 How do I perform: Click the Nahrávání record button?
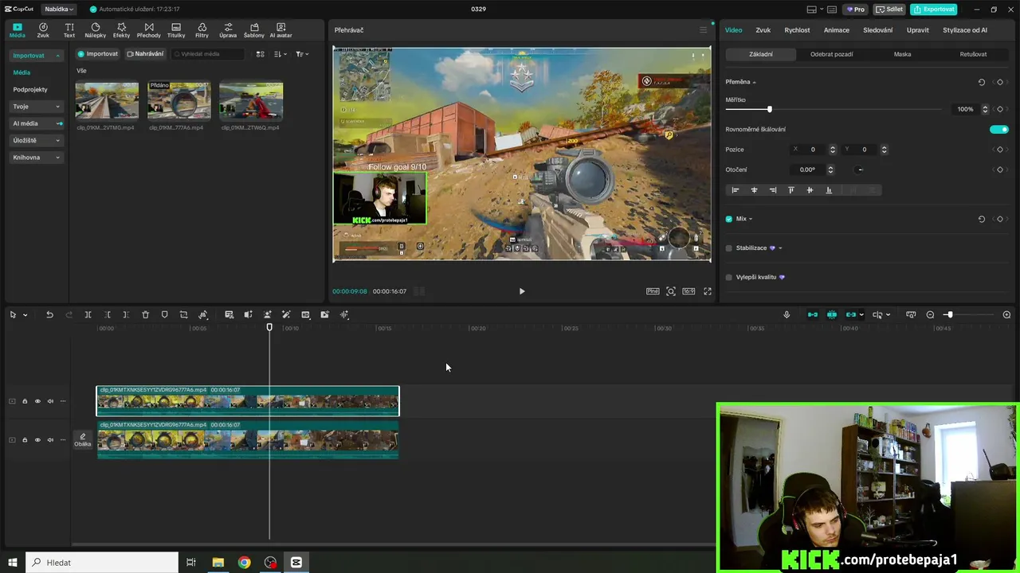tap(145, 54)
